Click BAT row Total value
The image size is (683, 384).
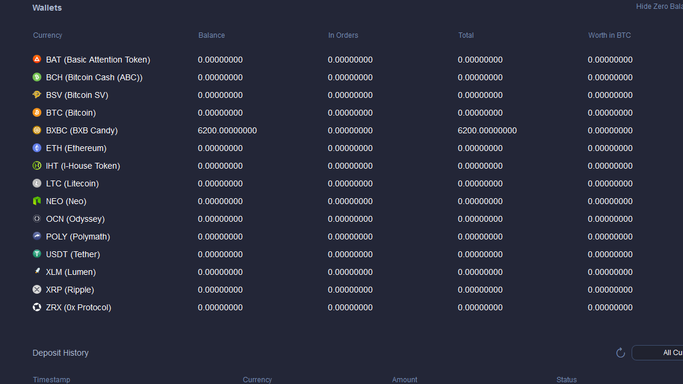pos(480,60)
